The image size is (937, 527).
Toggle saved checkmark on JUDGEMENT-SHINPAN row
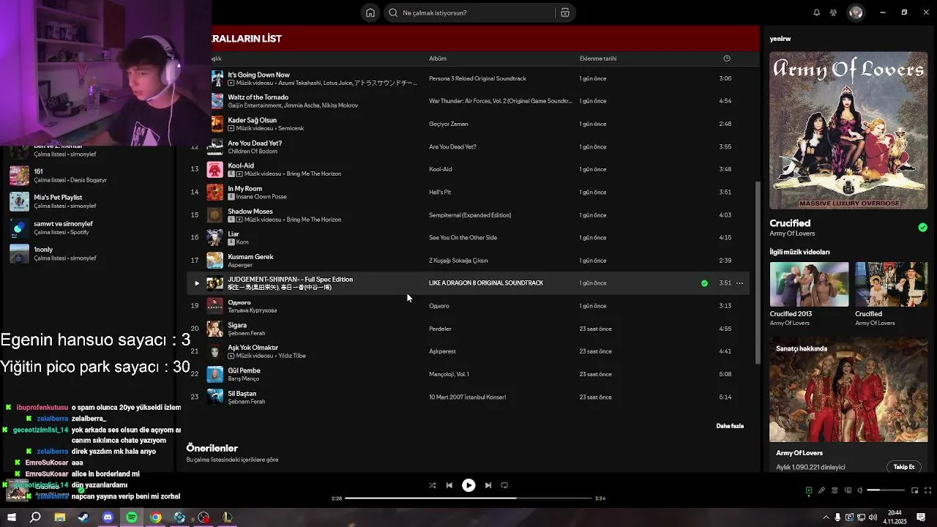click(x=704, y=283)
